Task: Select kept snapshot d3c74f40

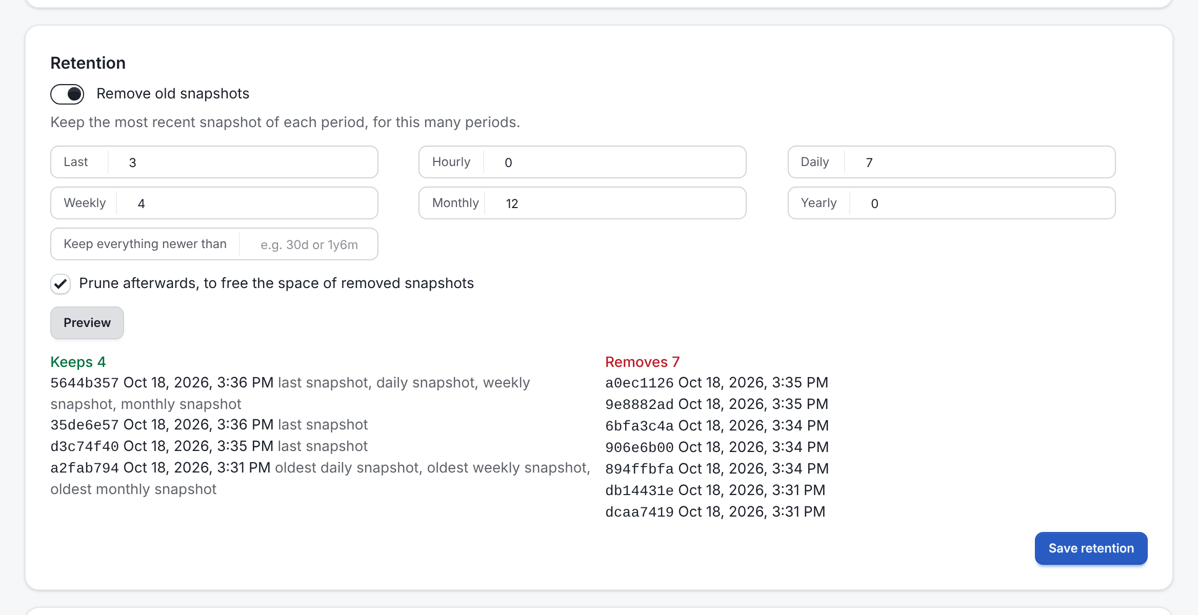Action: tap(85, 446)
